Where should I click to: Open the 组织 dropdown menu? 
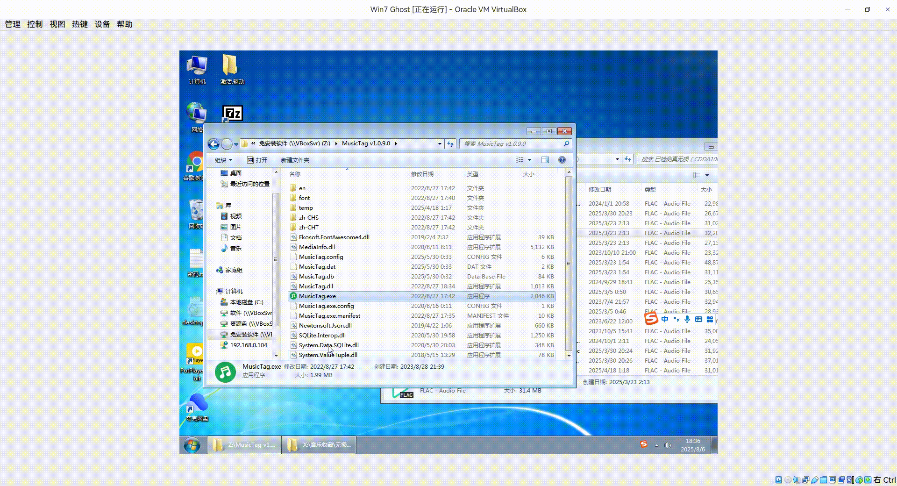coord(223,160)
